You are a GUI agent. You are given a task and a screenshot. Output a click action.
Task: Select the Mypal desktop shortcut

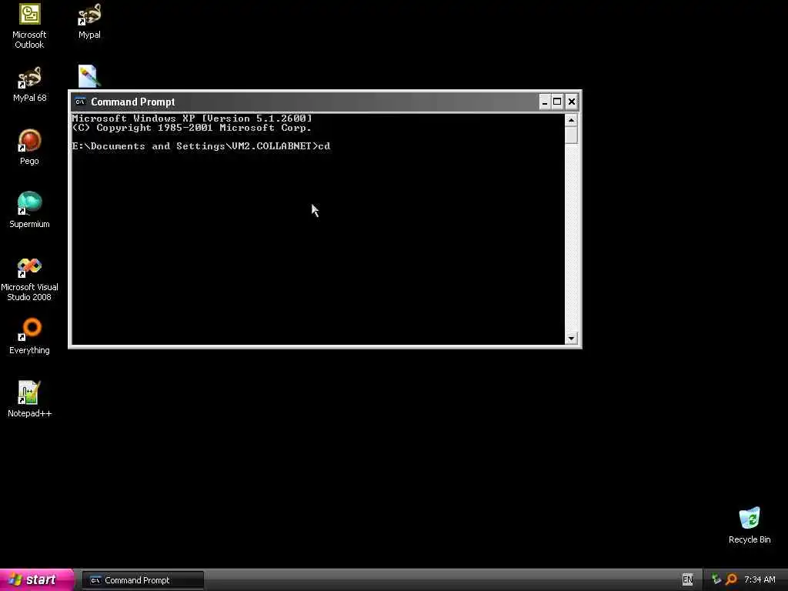point(89,21)
